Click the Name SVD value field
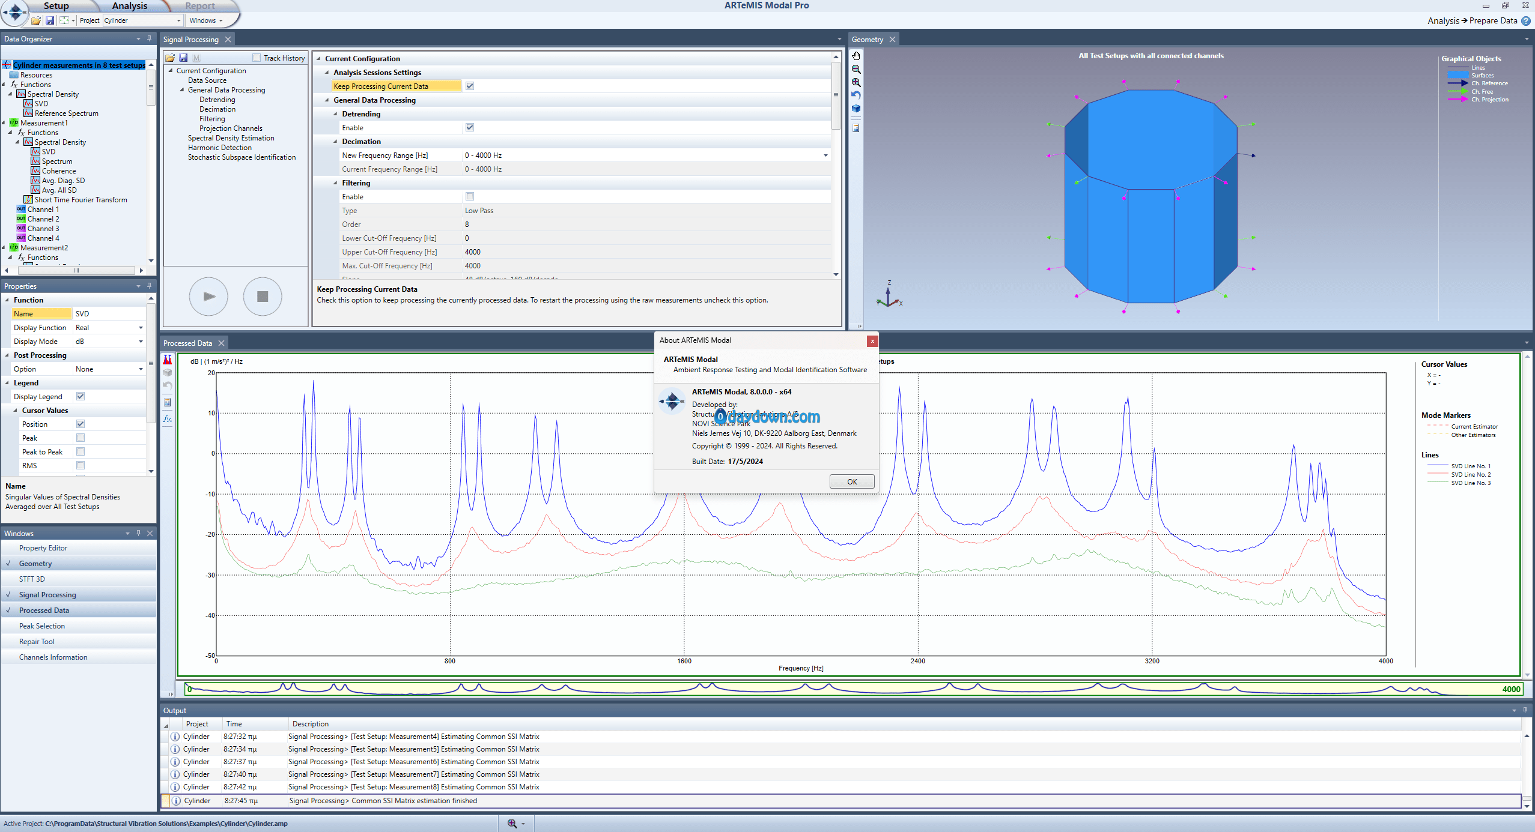This screenshot has width=1535, height=832. 109,314
